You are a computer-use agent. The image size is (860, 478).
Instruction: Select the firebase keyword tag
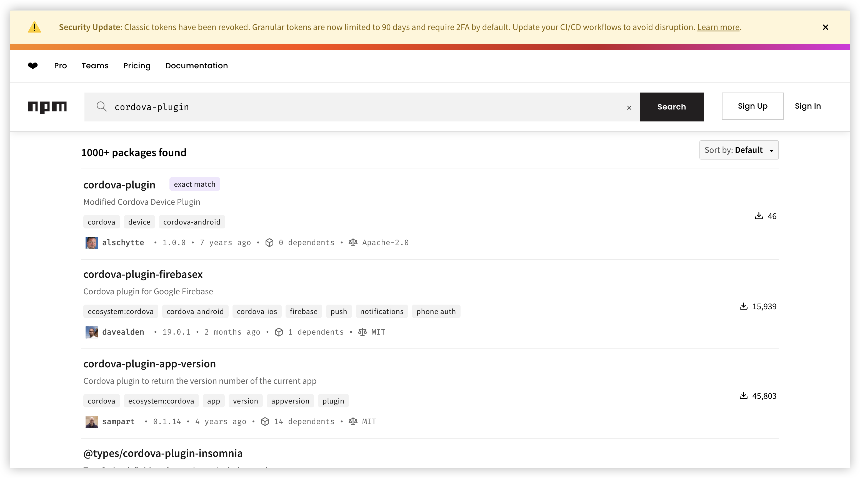click(303, 311)
